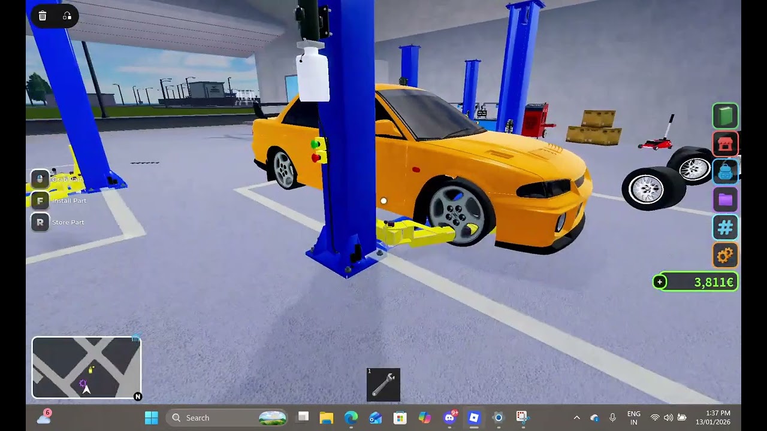The height and width of the screenshot is (431, 767).
Task: Click the battery tray icon
Action: [x=682, y=418]
